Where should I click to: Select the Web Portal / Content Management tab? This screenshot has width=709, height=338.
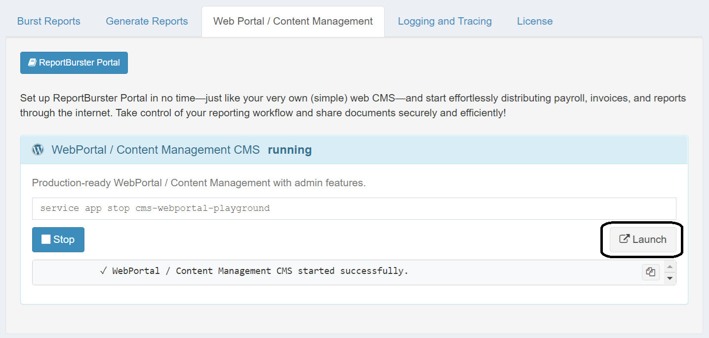pos(293,21)
